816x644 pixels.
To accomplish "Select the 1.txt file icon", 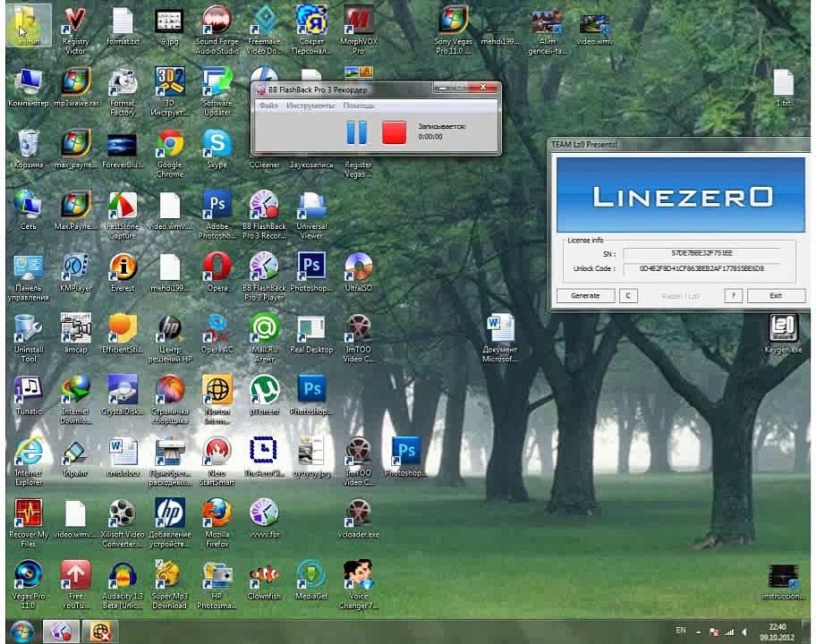I will [x=783, y=89].
